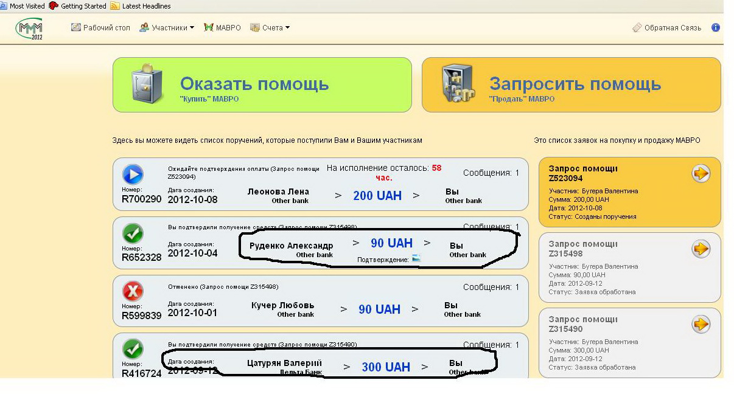Image resolution: width=734 pixels, height=397 pixels.
Task: Click the Запросить помощь yellow button
Action: (571, 85)
